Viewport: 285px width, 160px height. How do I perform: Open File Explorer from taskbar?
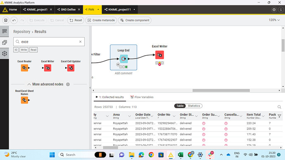[x=132, y=155]
